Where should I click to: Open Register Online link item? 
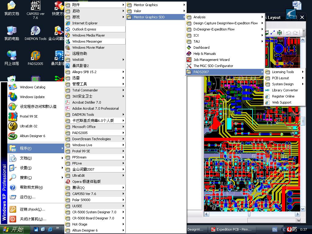(x=285, y=96)
